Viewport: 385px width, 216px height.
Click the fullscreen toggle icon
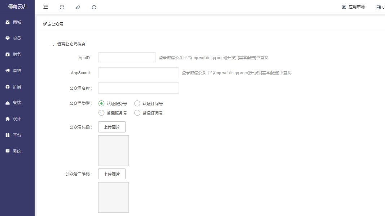point(62,7)
